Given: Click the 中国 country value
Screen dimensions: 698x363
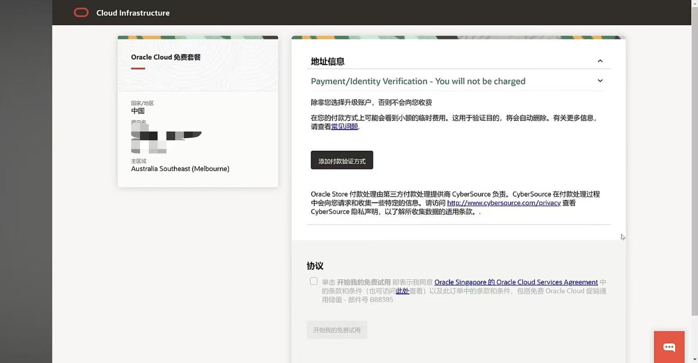Looking at the screenshot, I should 138,111.
